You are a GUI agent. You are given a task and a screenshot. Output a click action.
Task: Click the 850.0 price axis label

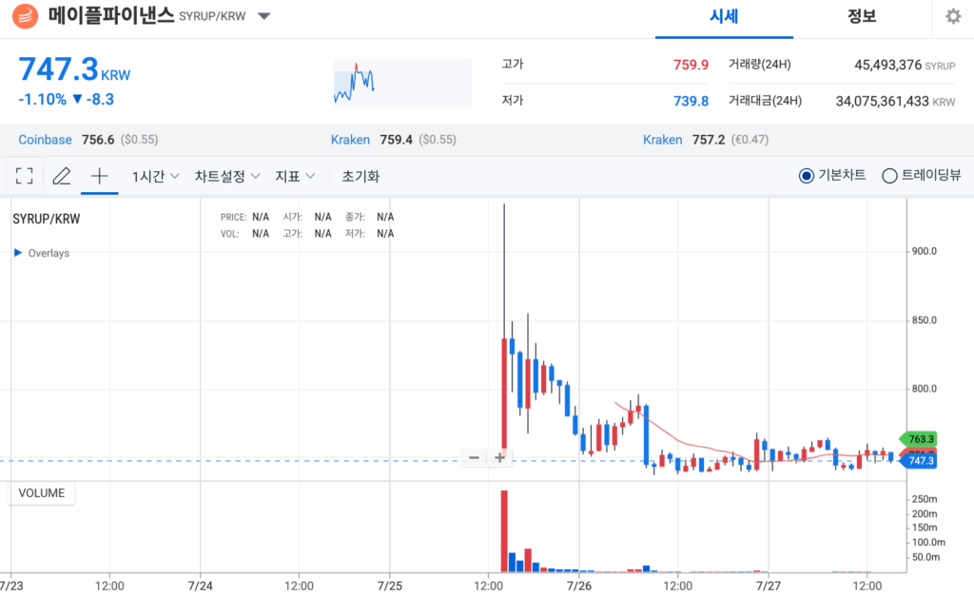[x=924, y=320]
